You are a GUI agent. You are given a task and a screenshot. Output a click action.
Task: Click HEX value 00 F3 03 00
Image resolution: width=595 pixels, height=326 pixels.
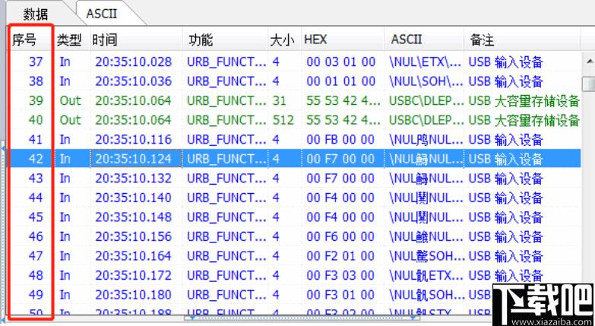tap(340, 275)
